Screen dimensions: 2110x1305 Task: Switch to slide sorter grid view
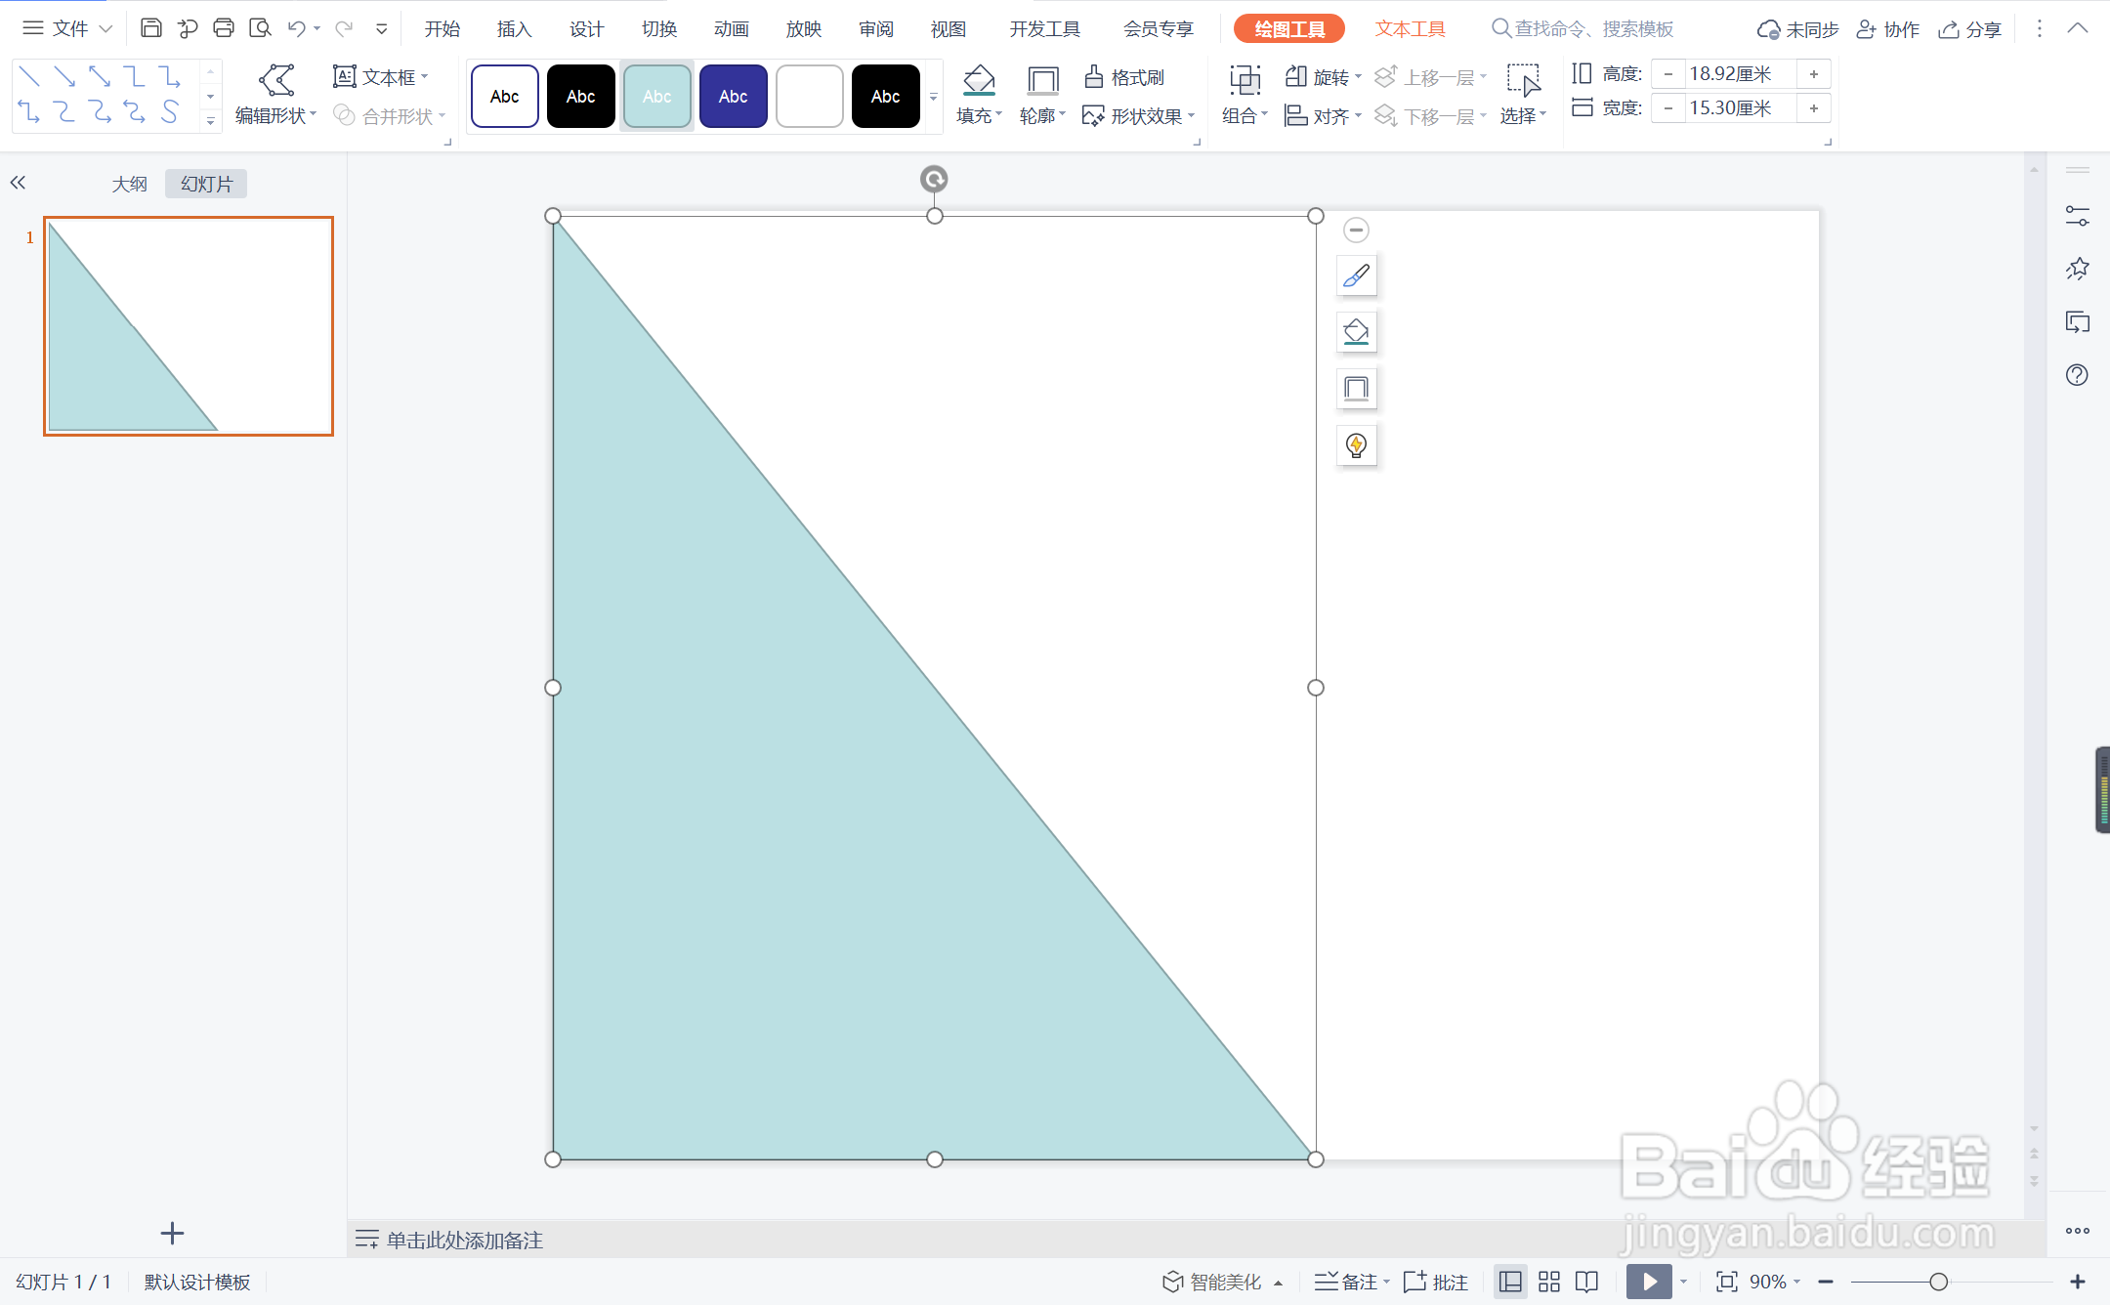coord(1549,1282)
